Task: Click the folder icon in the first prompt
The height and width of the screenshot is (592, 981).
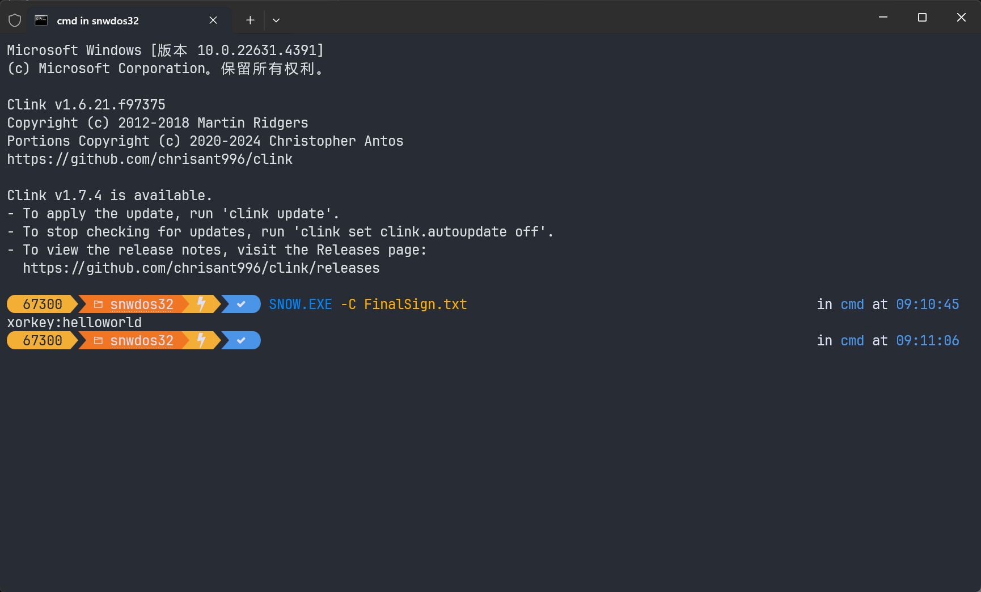Action: point(98,305)
